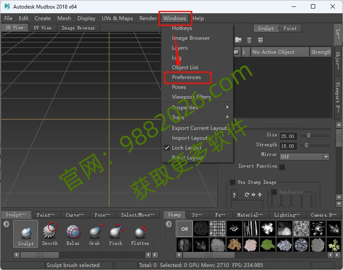This screenshot has width=343, height=270.
Task: Open the File menu
Action: (8, 18)
